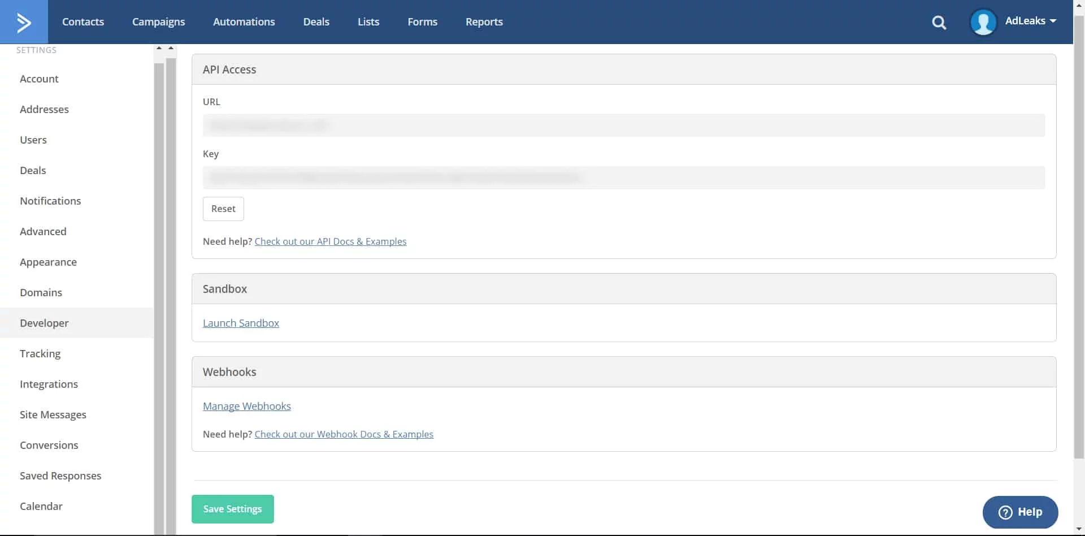This screenshot has width=1085, height=536.
Task: Click the Reset API key button
Action: point(223,209)
